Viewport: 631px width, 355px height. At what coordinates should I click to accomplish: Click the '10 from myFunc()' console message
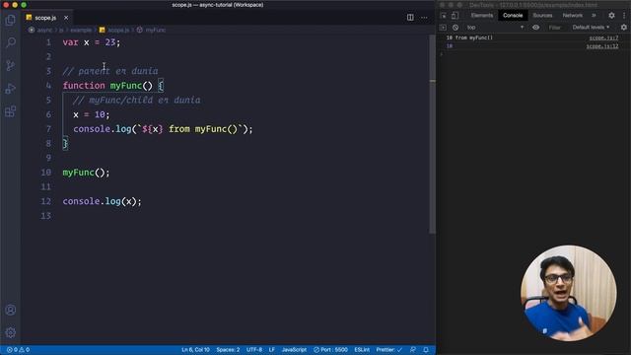(x=469, y=37)
